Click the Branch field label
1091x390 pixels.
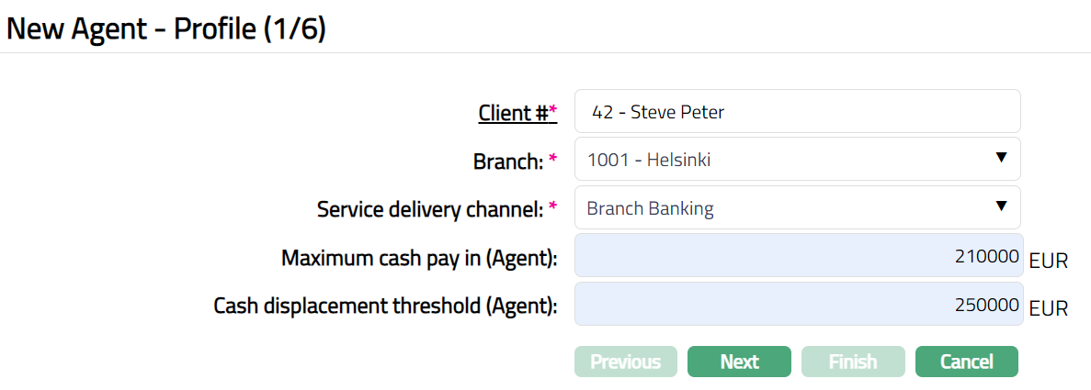[508, 162]
